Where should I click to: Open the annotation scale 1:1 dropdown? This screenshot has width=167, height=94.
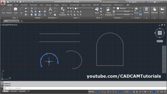[x=141, y=92]
